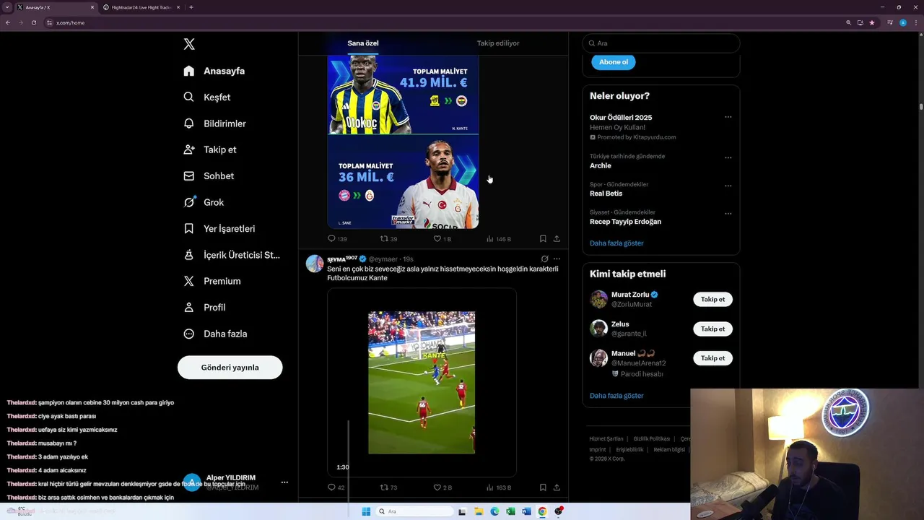Like the Kante video post (2 B)

(x=443, y=487)
